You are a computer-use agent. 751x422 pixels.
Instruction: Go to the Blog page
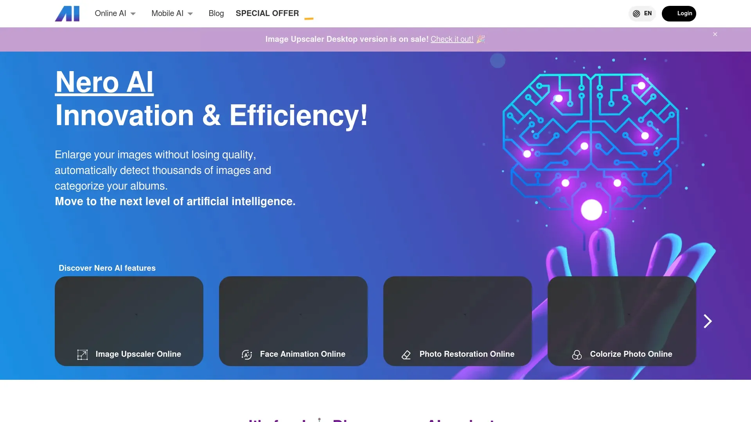click(216, 13)
